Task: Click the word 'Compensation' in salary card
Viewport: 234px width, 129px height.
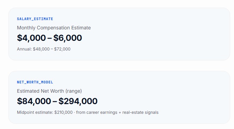Action: (53, 28)
